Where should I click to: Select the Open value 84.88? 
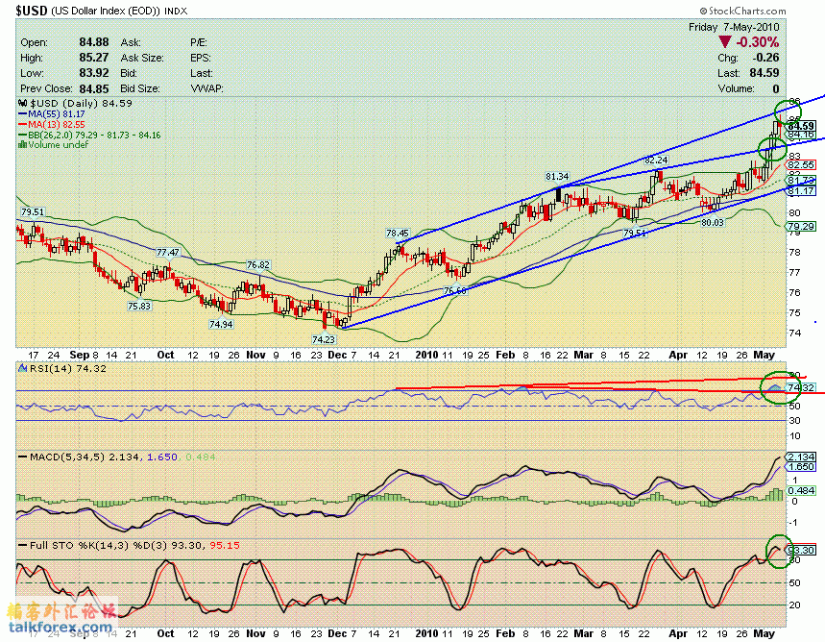(94, 42)
